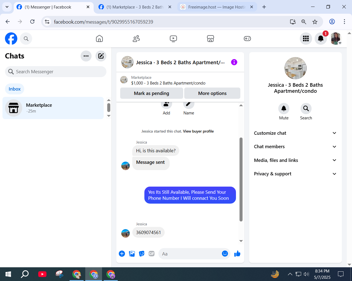Image resolution: width=352 pixels, height=281 pixels.
Task: Open the apps grid menu icon
Action: coord(306,39)
